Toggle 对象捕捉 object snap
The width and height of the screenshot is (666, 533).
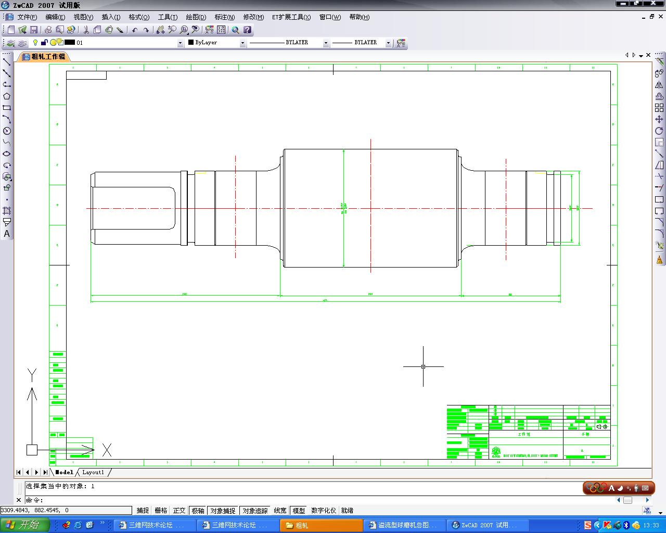click(223, 511)
